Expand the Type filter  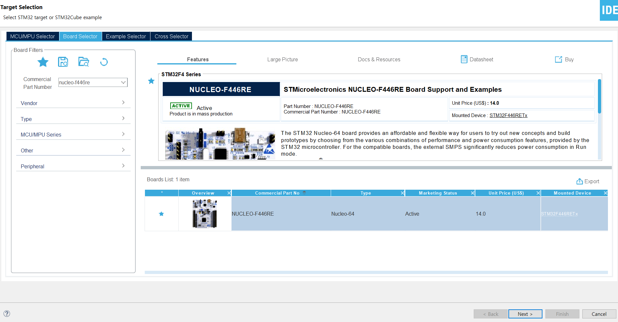[x=73, y=119]
